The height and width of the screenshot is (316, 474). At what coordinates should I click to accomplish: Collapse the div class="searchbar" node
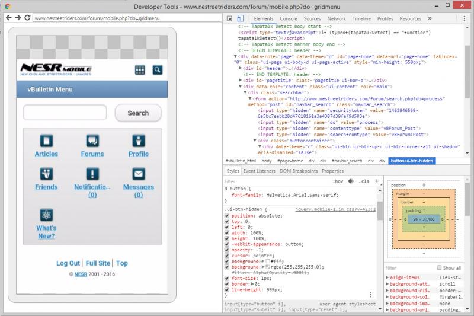click(x=245, y=92)
